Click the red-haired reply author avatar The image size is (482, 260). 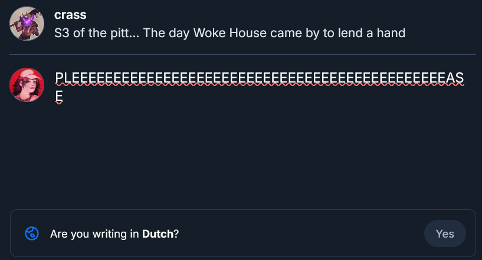tap(27, 85)
